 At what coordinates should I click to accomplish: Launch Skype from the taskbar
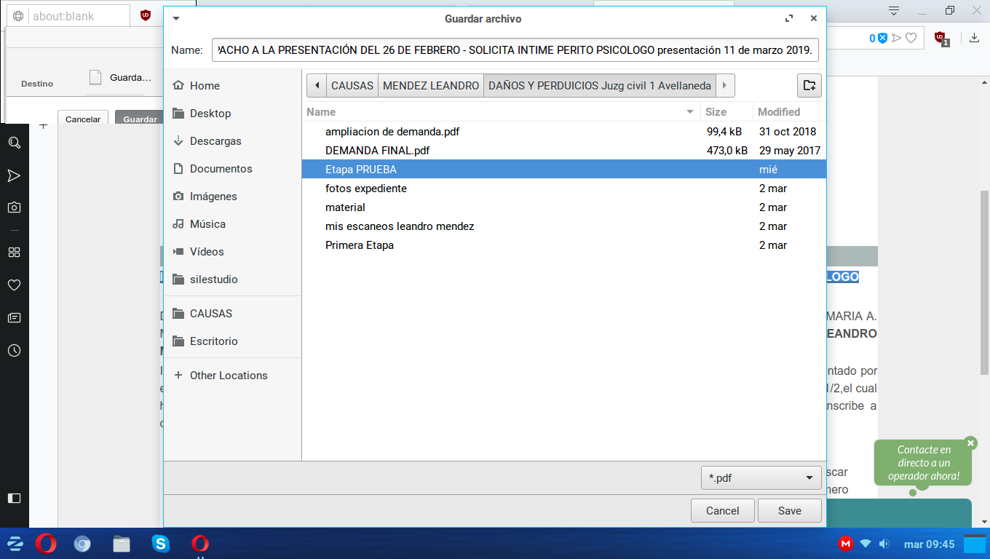(160, 544)
